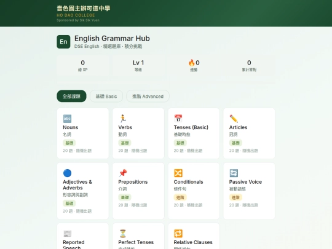Click the Perfect Tenses hourglass icon

(x=122, y=234)
